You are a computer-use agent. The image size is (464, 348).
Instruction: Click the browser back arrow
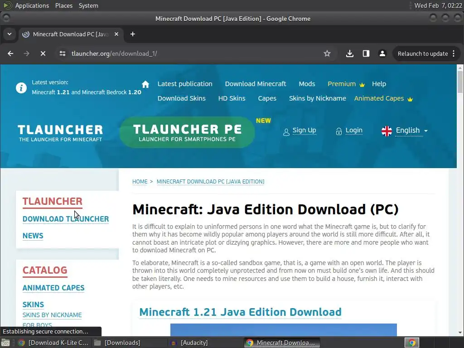(x=10, y=53)
